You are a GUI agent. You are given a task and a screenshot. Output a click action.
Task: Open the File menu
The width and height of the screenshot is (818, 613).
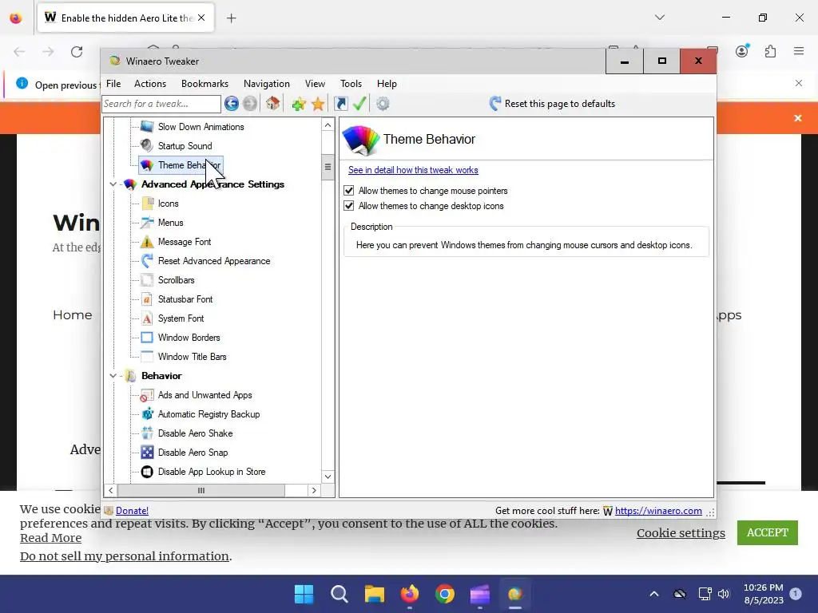tap(113, 83)
